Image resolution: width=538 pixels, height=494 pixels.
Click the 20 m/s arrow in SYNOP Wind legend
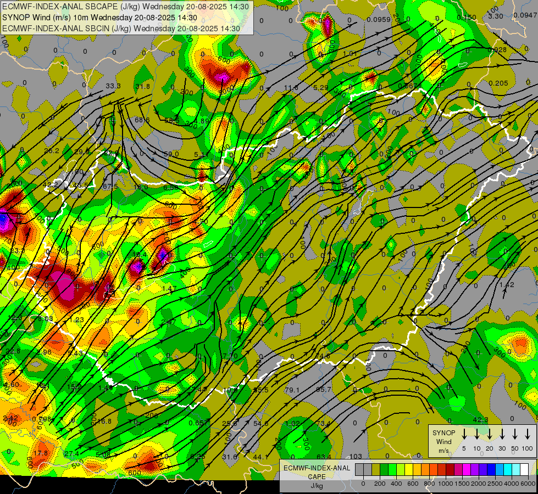489,434
